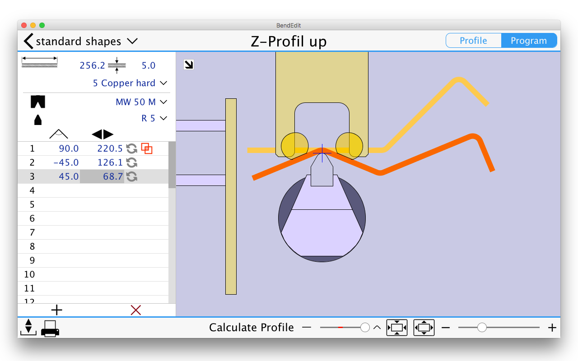
Task: Add a new bend step with plus
Action: (56, 310)
